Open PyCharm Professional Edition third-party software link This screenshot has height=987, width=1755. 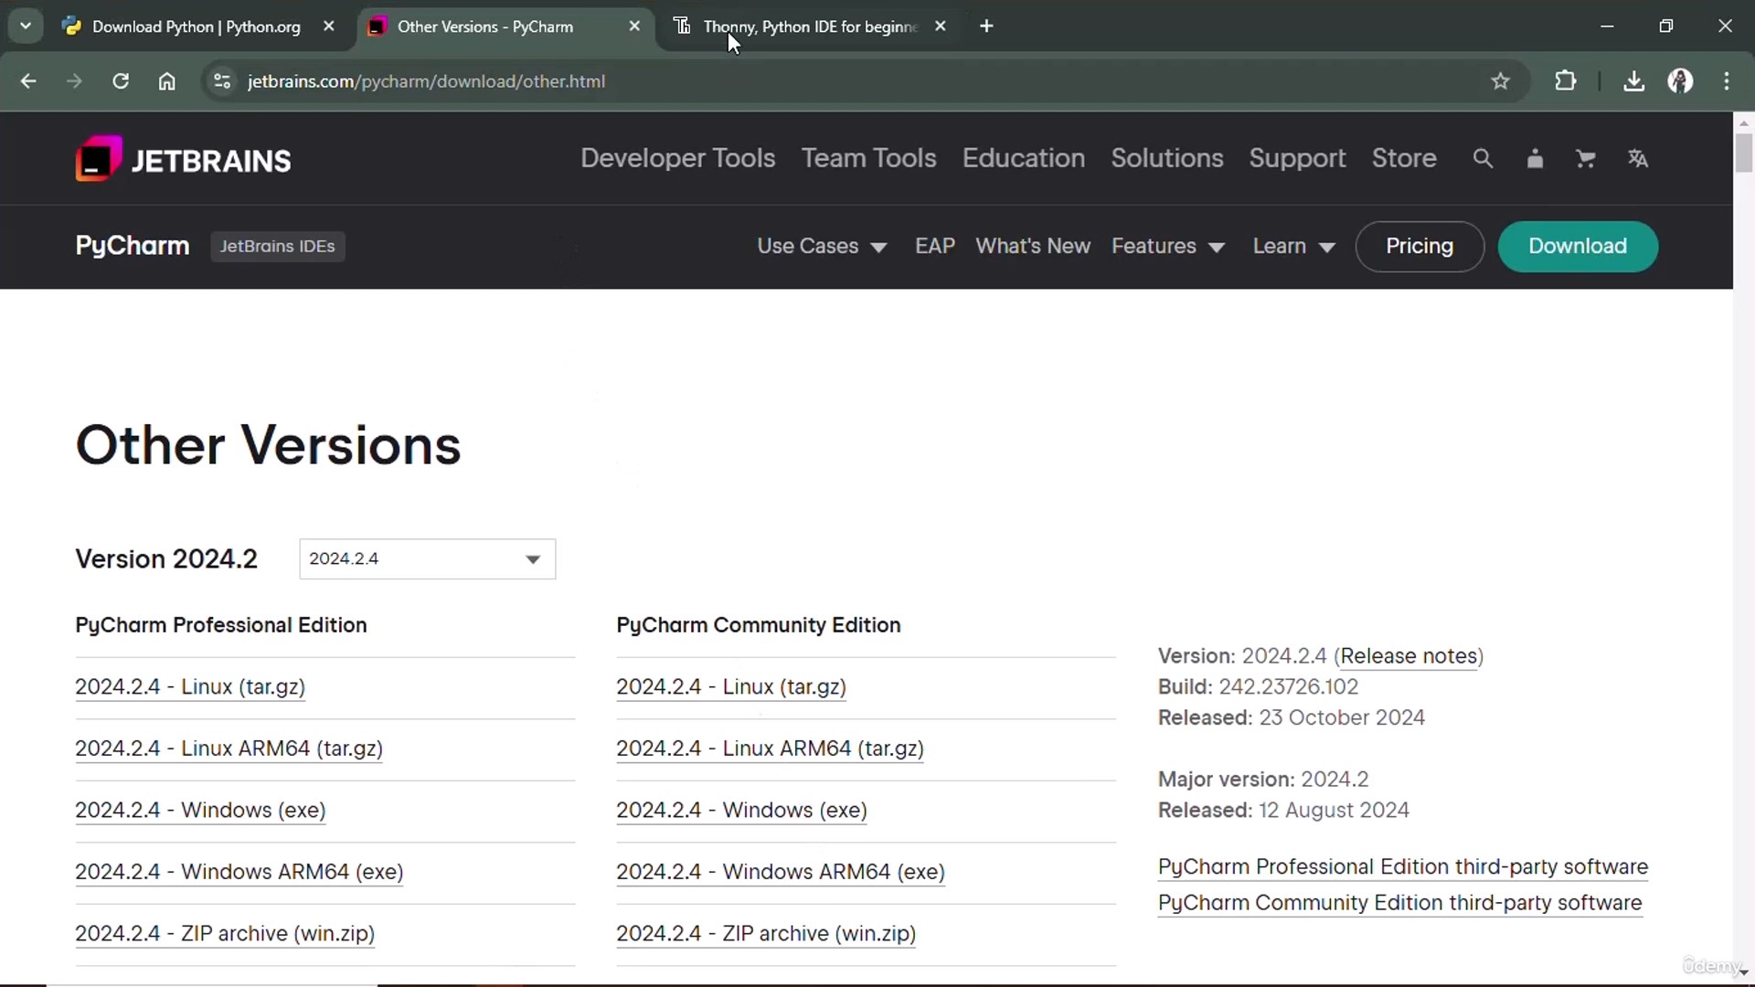tap(1403, 866)
